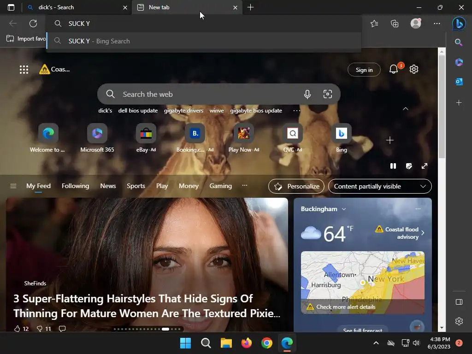The width and height of the screenshot is (472, 354).
Task: Search recent term gigabyte drivers
Action: (183, 111)
